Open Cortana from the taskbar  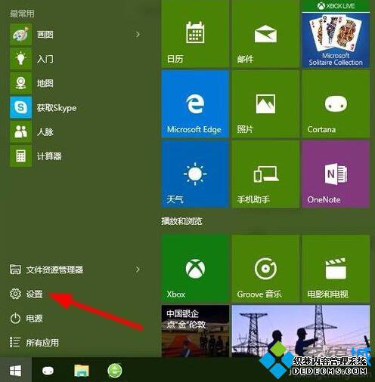[48, 371]
